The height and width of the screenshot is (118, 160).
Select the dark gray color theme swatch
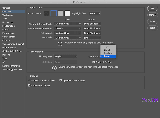54,13
